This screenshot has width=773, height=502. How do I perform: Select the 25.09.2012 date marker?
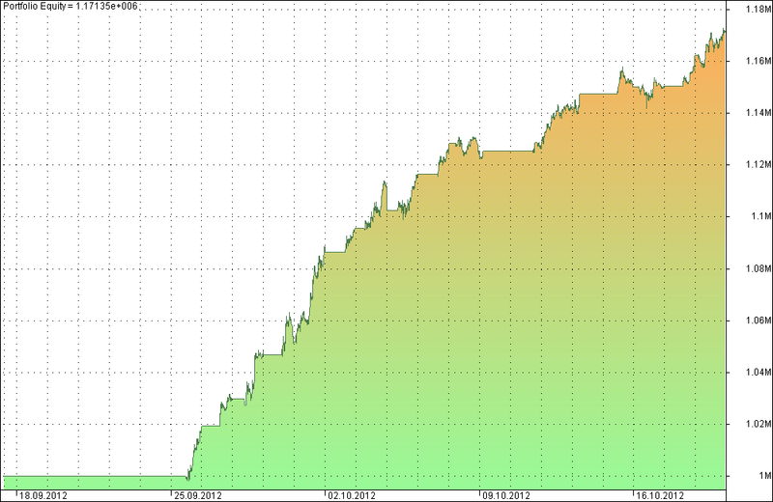tap(196, 494)
